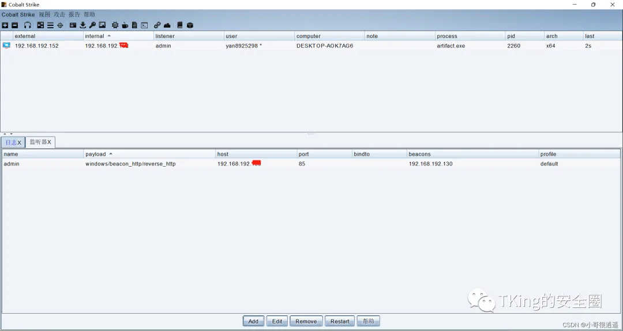This screenshot has width=623, height=331.
Task: Open Keystrokes via the key icon
Action: pyautogui.click(x=92, y=25)
